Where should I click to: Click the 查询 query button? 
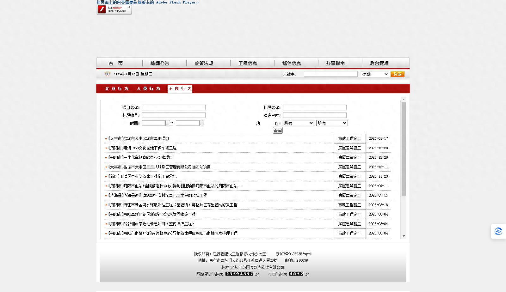tap(278, 131)
